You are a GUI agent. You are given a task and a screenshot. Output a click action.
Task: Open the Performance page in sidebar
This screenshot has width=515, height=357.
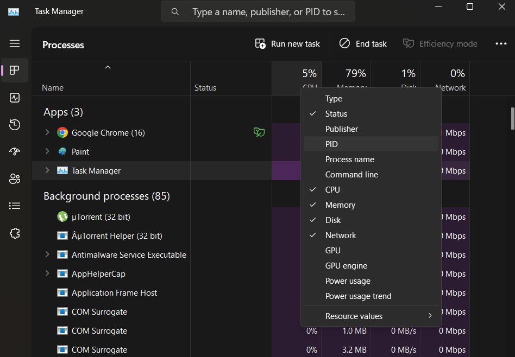pos(15,98)
